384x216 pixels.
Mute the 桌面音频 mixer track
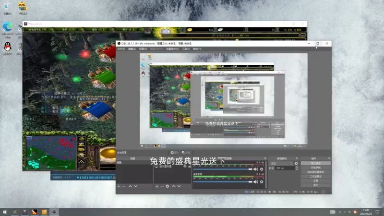(x=256, y=182)
